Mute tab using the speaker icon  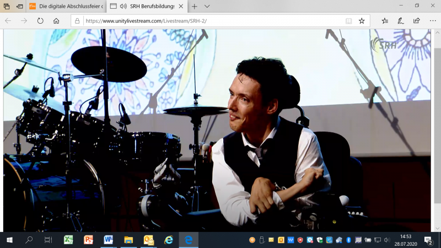click(x=123, y=6)
